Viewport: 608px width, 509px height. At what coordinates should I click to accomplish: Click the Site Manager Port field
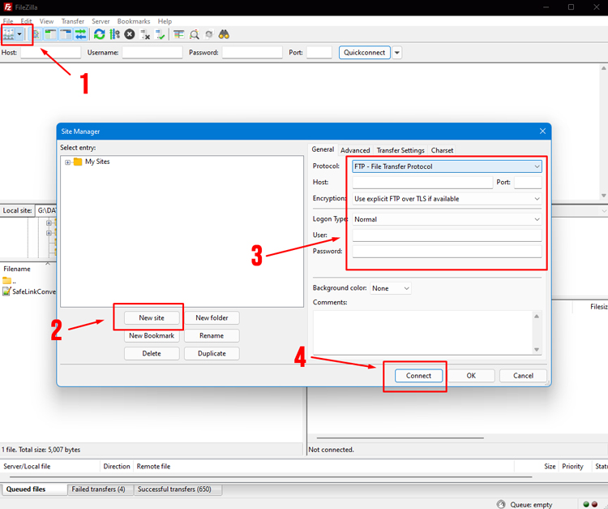tap(528, 183)
